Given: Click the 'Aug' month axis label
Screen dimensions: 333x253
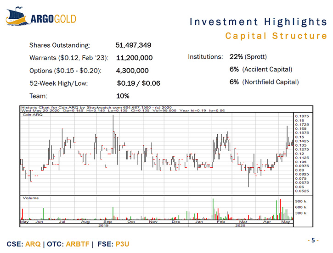Looking at the screenshot, I should pos(85,222).
